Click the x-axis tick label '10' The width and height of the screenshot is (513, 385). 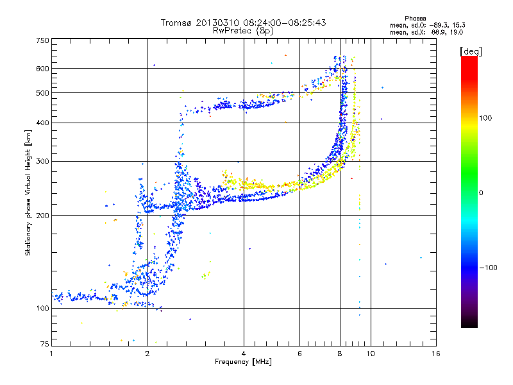371,354
